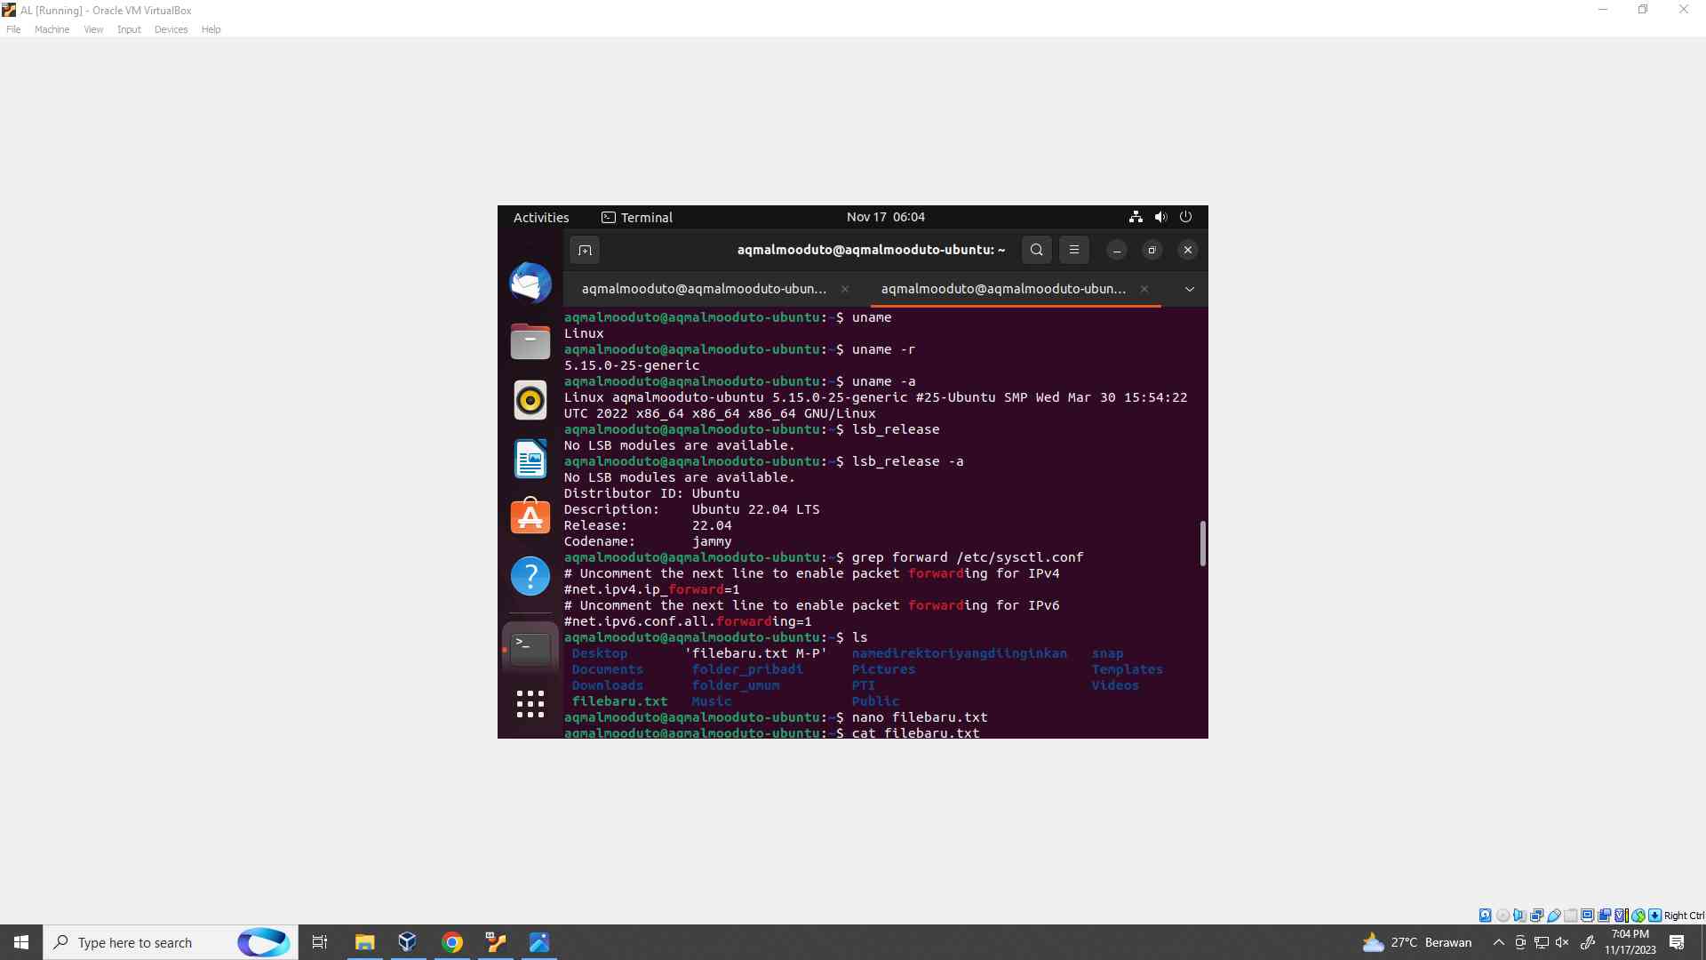
Task: Open the Files manager in Ubuntu dock
Action: [x=530, y=341]
